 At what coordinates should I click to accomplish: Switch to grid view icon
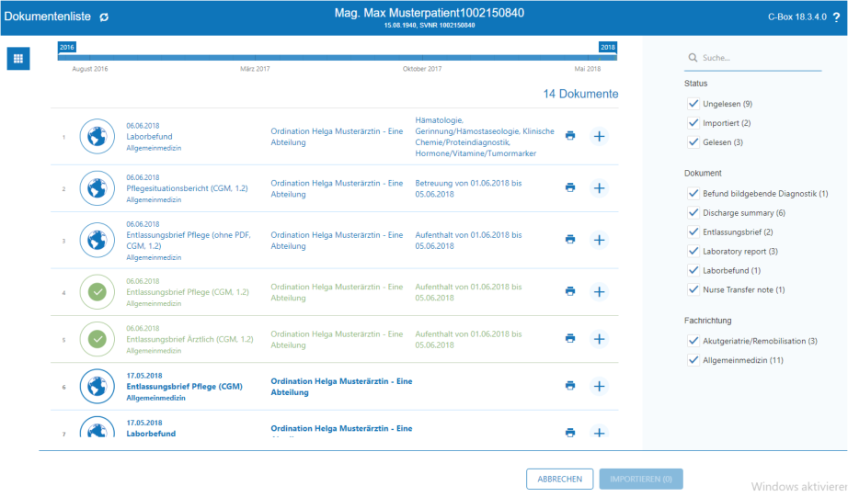coord(18,59)
